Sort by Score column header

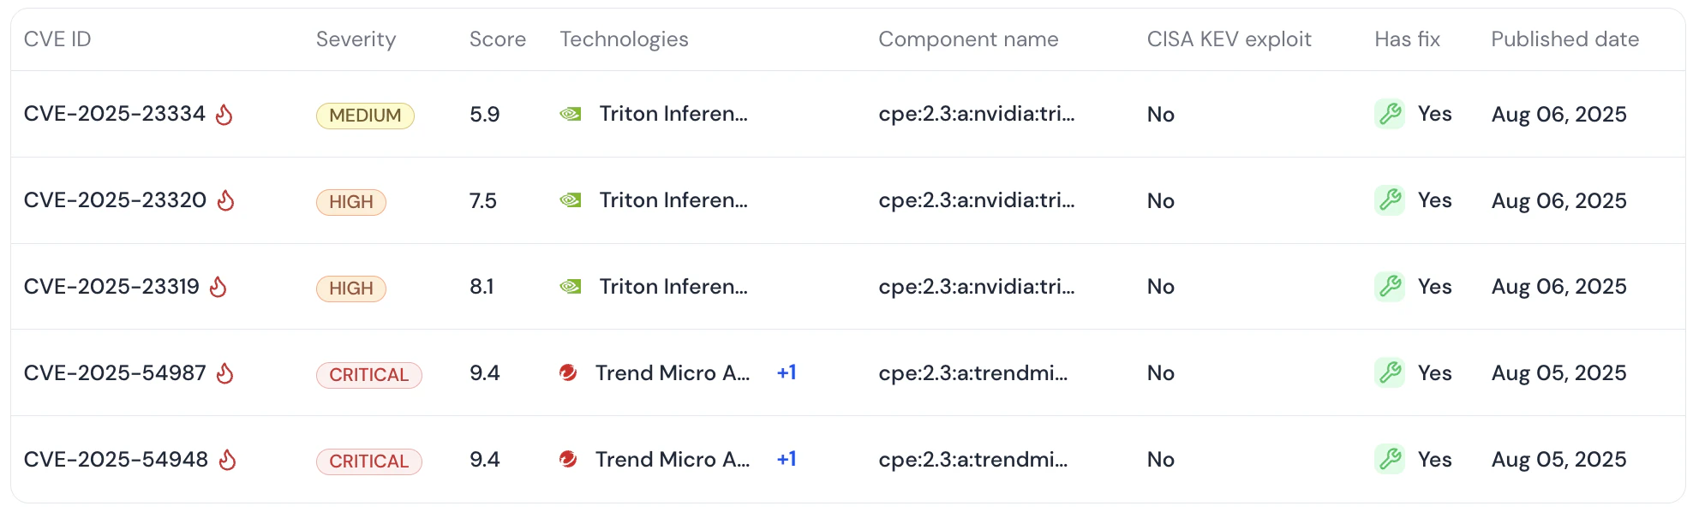[498, 39]
